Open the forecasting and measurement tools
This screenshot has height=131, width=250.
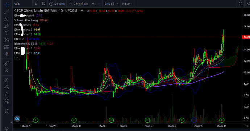click(7, 47)
